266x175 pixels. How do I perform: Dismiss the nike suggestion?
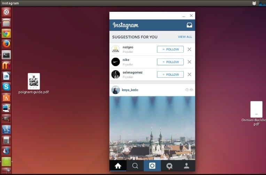click(x=189, y=62)
